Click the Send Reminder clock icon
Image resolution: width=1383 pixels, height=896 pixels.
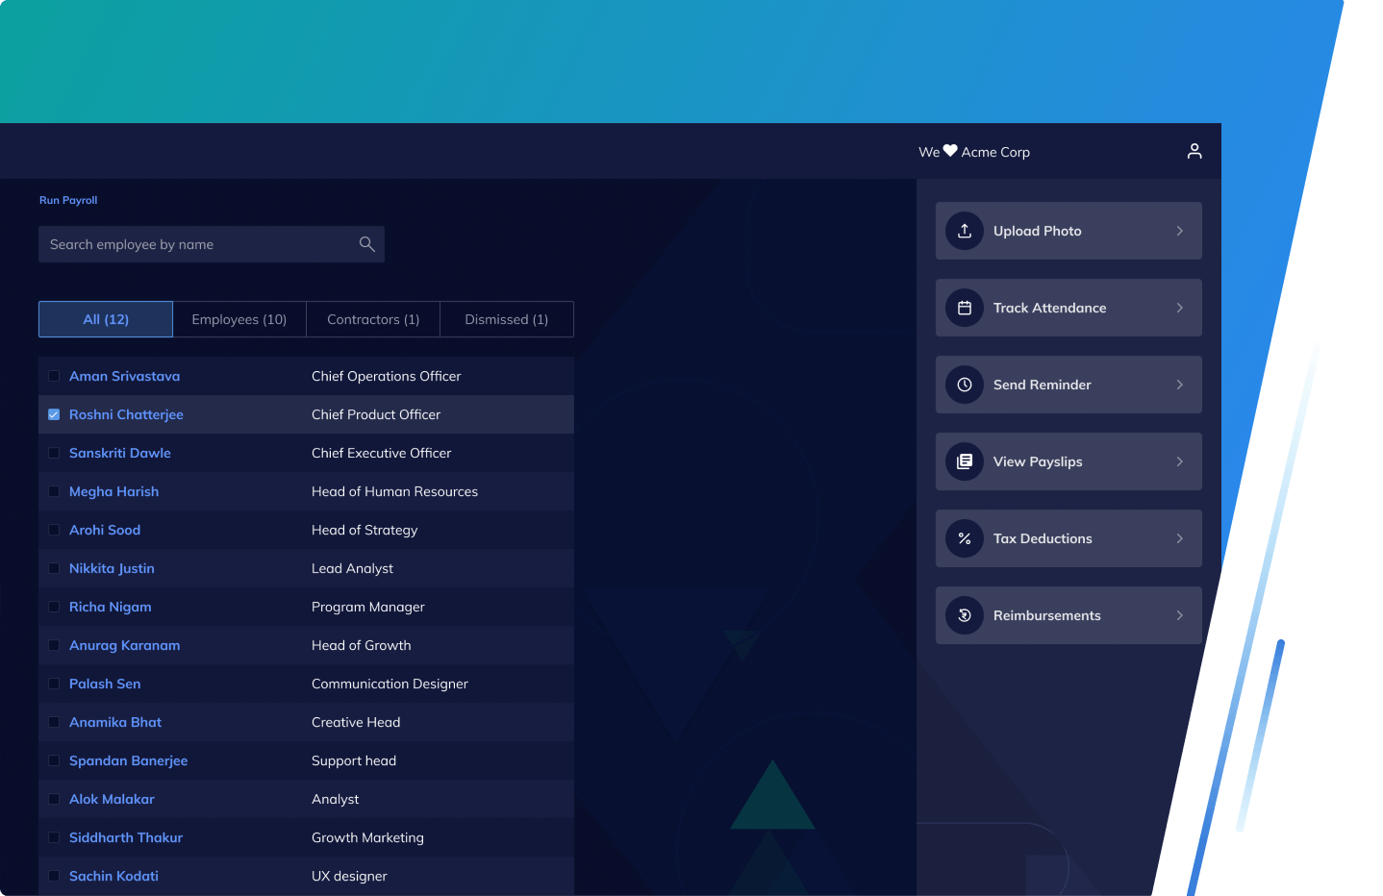pyautogui.click(x=965, y=385)
